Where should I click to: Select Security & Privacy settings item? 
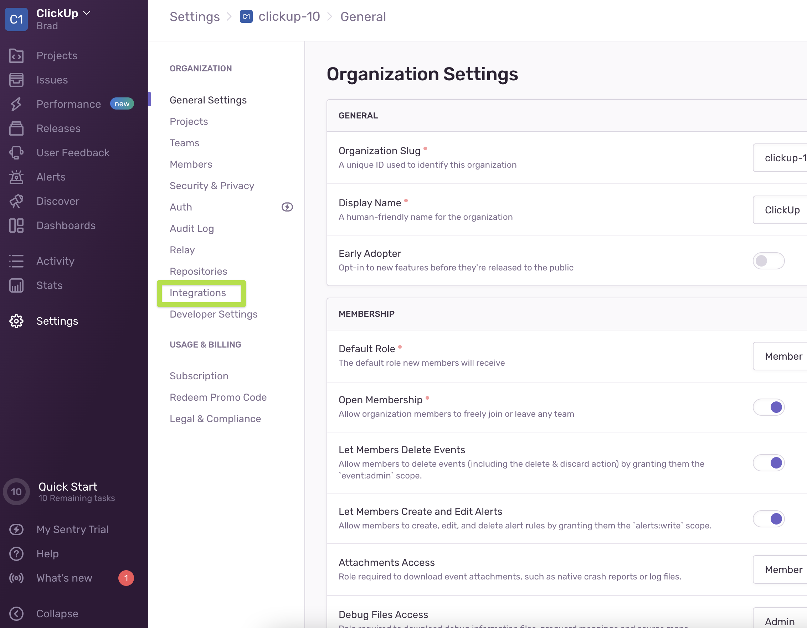click(x=212, y=186)
